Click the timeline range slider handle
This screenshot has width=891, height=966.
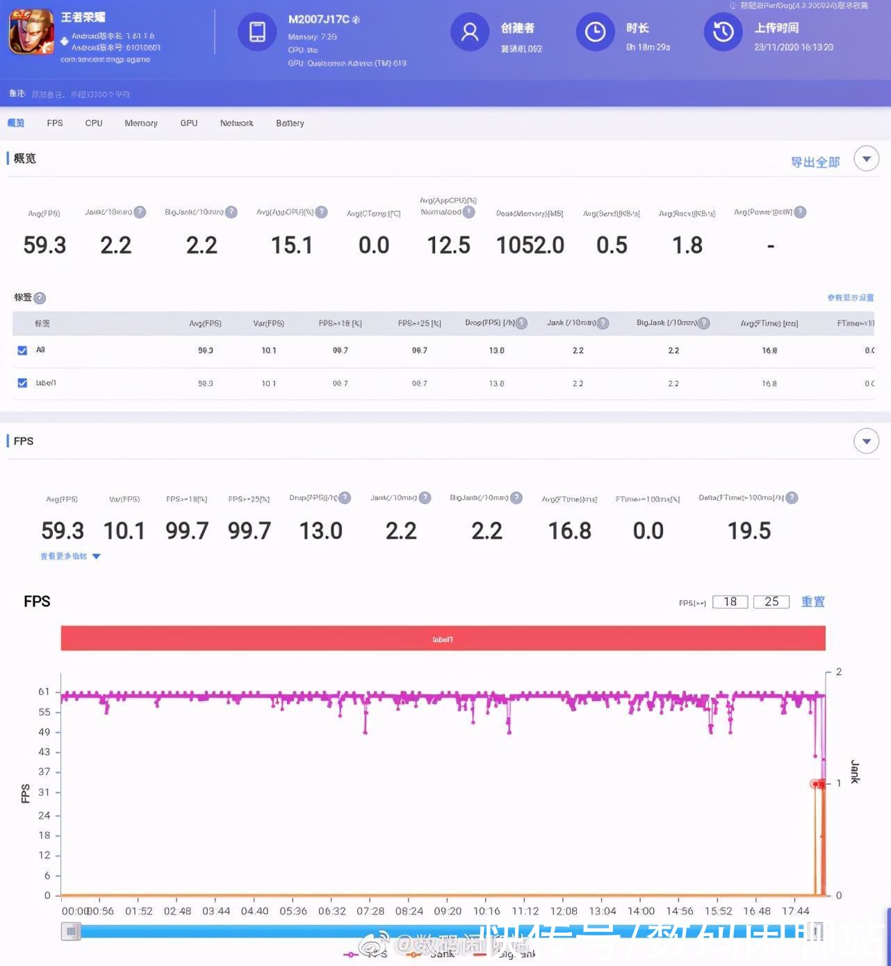[x=70, y=931]
